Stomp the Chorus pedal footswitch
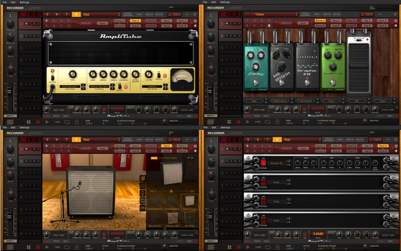The width and height of the screenshot is (401, 251). 333,83
